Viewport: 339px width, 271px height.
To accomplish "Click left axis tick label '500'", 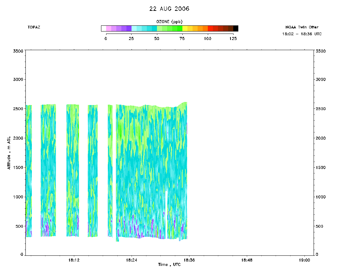I will coord(19,226).
